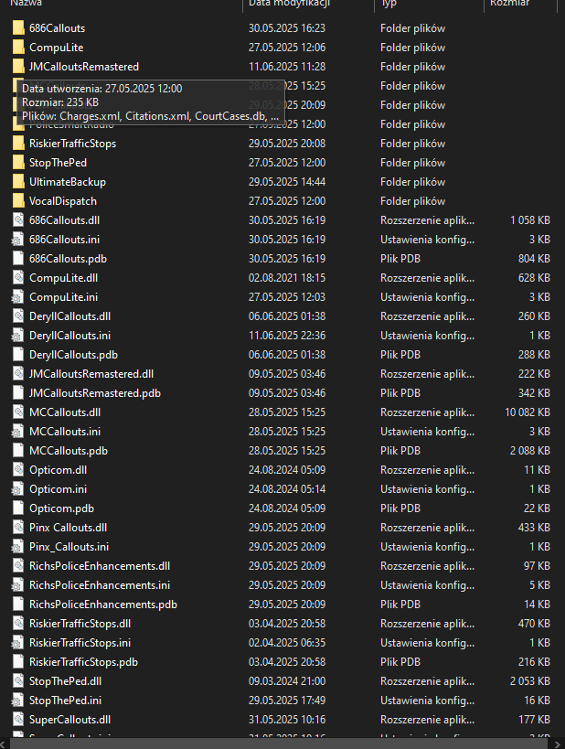Click the 1 058 KB size value
This screenshot has width=565, height=749.
(530, 220)
